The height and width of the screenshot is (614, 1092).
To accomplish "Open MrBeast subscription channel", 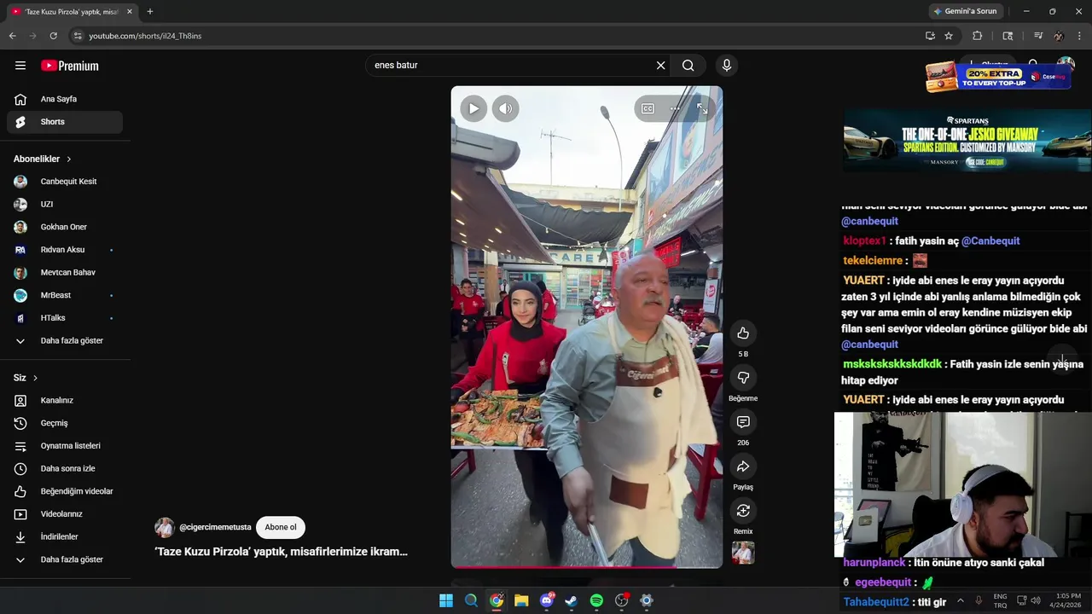I will click(x=65, y=295).
